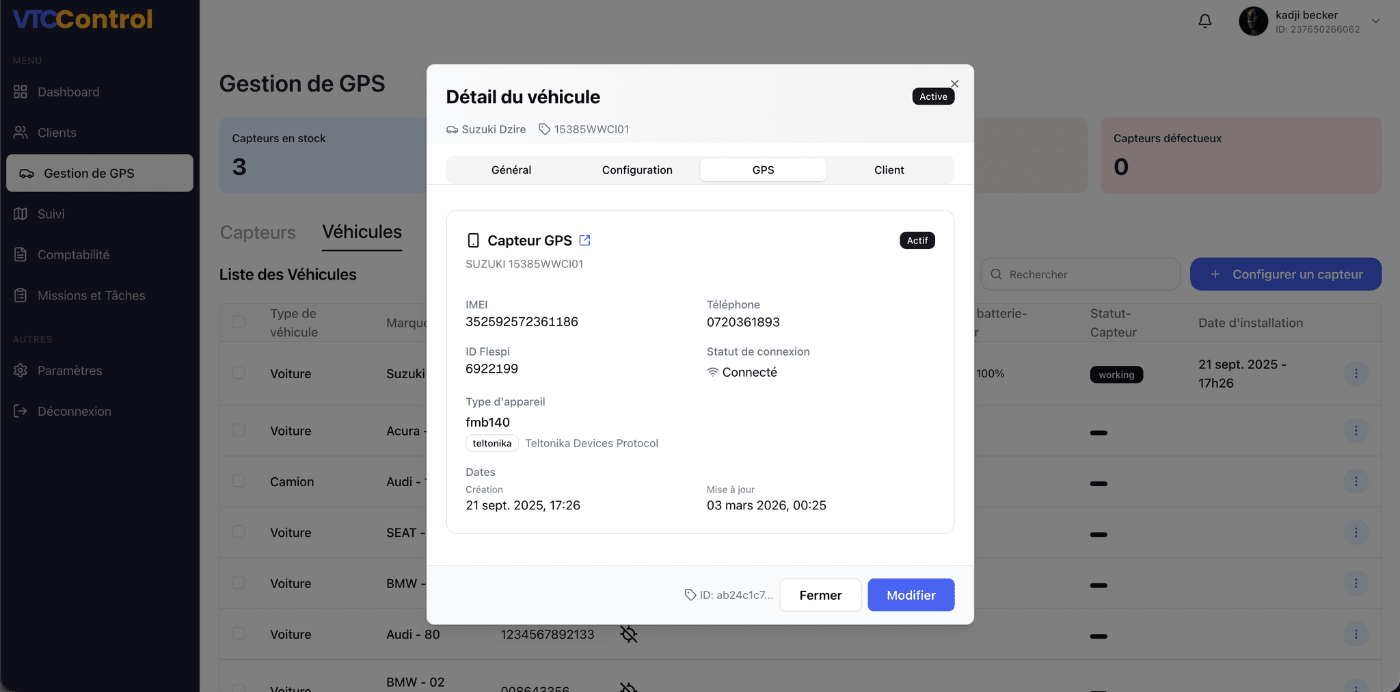Tick the Camion row checkbox

pyautogui.click(x=239, y=481)
